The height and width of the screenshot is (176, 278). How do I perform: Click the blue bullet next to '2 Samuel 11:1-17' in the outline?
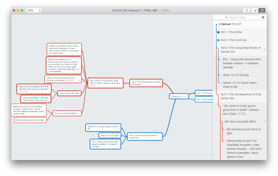tap(216, 24)
